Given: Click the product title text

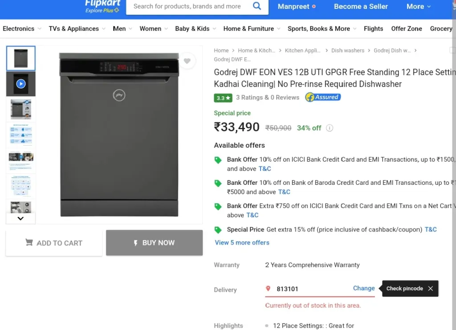Looking at the screenshot, I should [x=335, y=78].
